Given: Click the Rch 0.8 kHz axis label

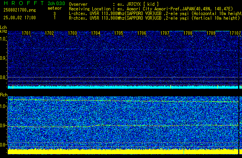Looking at the screenshot, I should 3,145.
